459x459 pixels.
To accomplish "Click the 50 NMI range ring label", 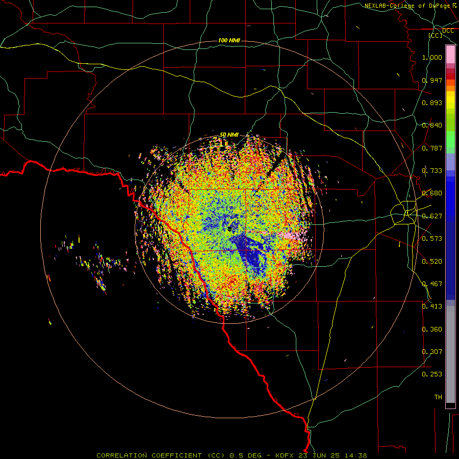I will (x=229, y=135).
